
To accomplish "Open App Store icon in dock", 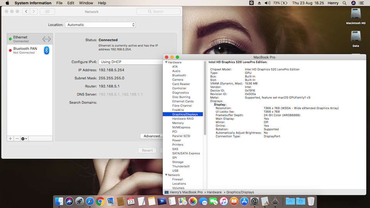I will click(244, 201).
